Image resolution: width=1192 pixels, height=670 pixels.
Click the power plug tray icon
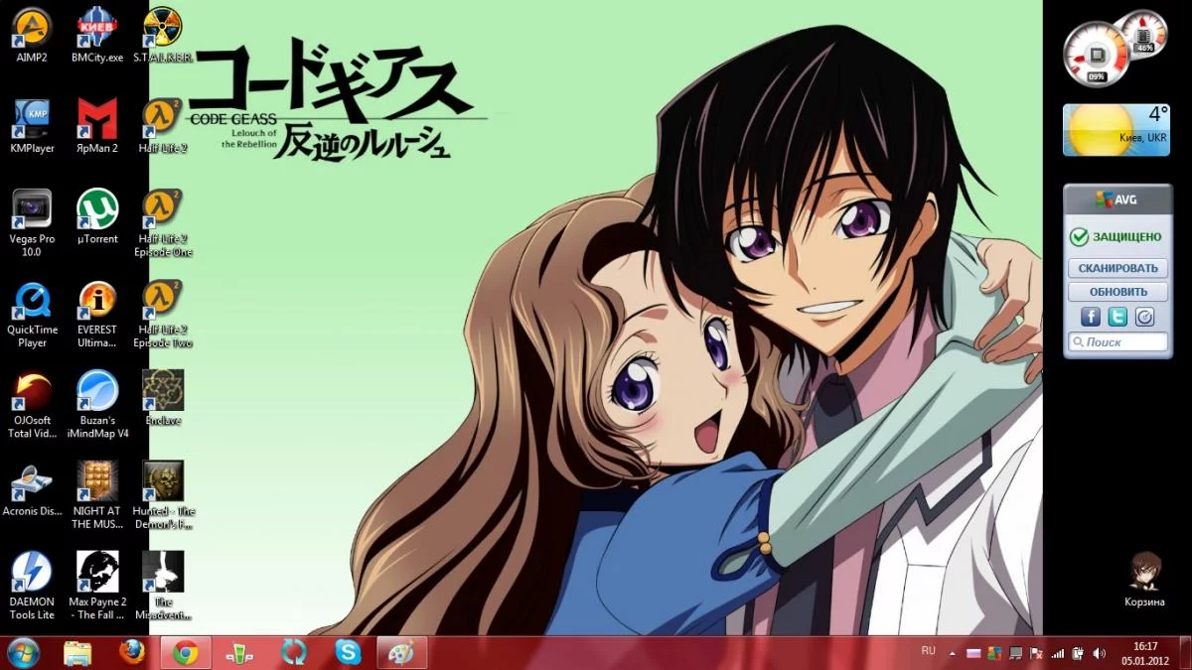point(1077,653)
